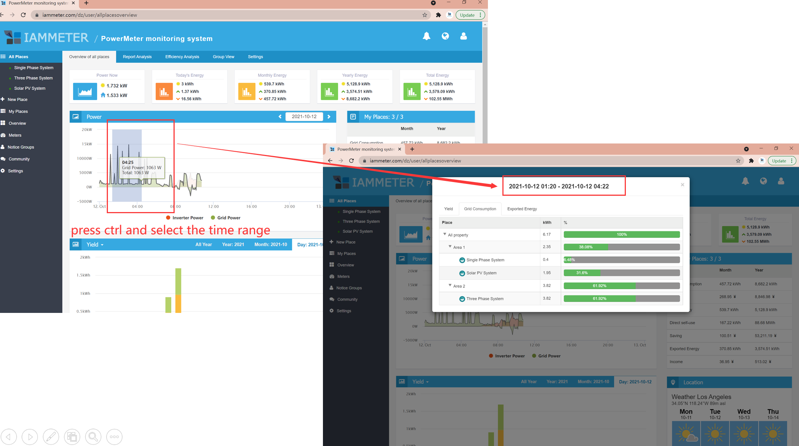This screenshot has height=446, width=799.
Task: Click the pen annotation tool icon
Action: coord(51,436)
